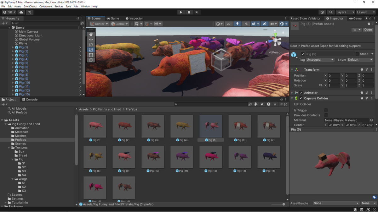The height and width of the screenshot is (212, 378).
Task: Open the Pig (7) prefab thumbnail
Action: tap(269, 126)
